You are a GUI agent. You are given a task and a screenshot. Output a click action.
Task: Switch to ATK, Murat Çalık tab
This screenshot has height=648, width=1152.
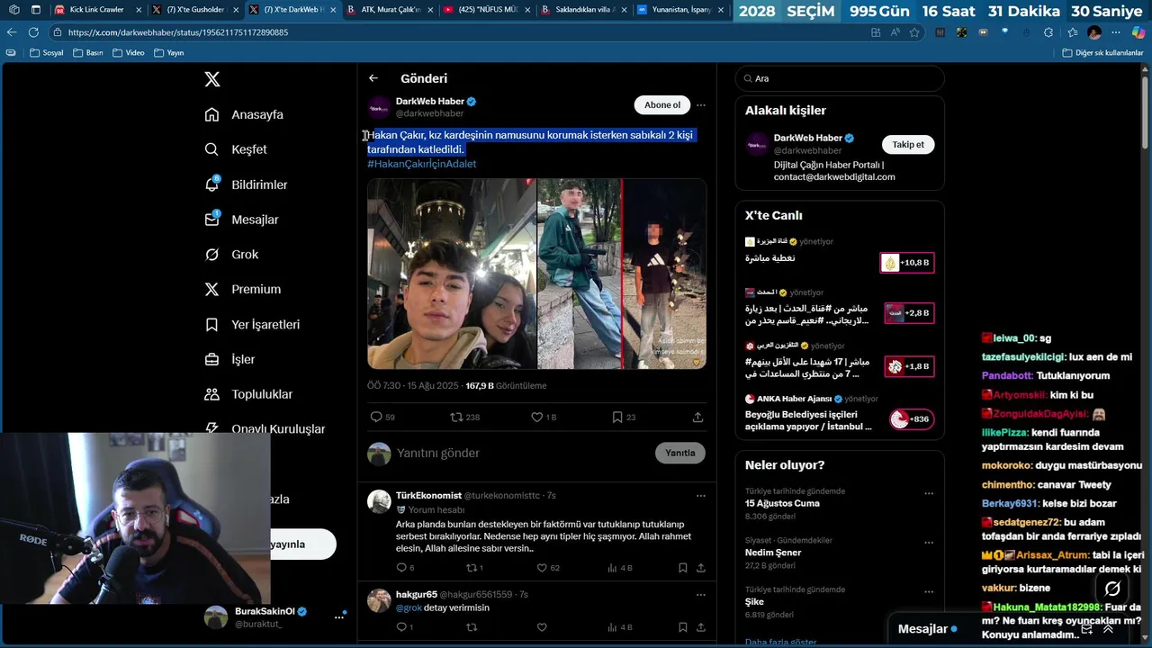(389, 10)
